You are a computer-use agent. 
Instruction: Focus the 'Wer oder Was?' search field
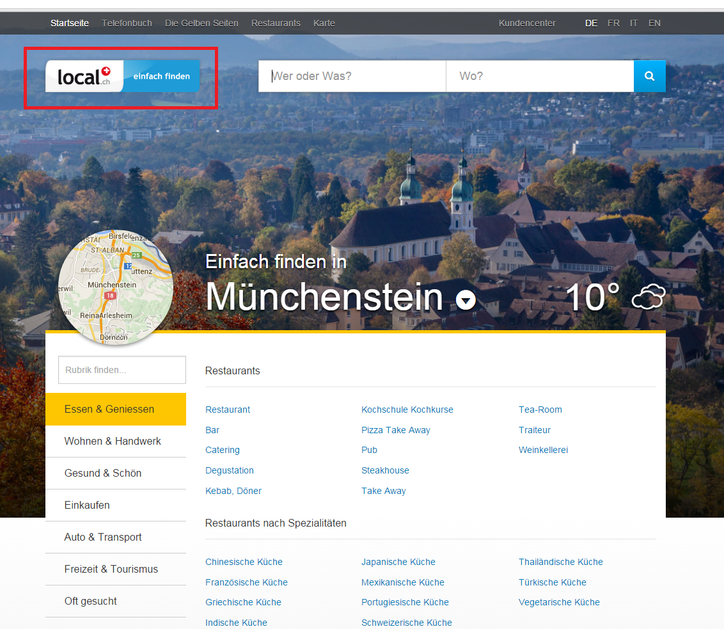coord(352,76)
